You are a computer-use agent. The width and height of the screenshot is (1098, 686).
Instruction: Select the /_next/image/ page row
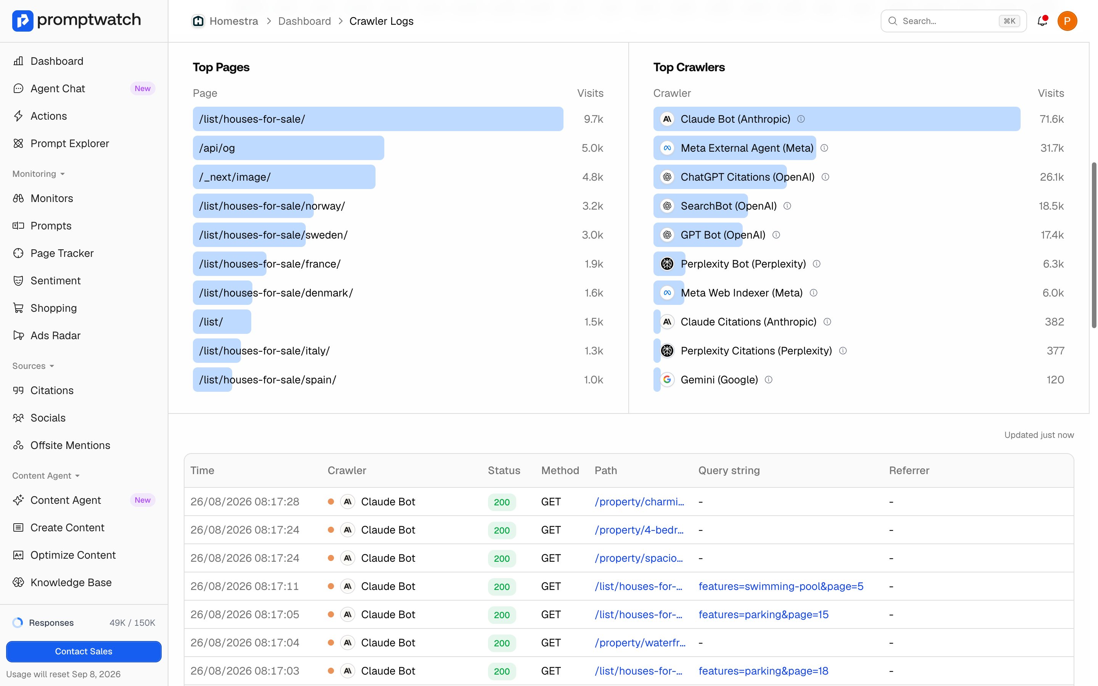398,177
